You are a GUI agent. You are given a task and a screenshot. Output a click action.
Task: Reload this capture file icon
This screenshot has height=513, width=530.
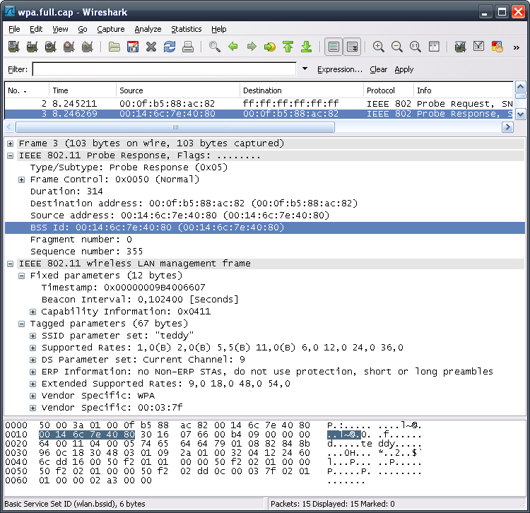(x=170, y=47)
